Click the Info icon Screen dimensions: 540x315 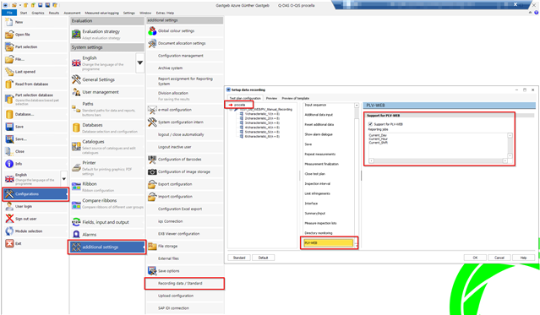[x=9, y=164]
